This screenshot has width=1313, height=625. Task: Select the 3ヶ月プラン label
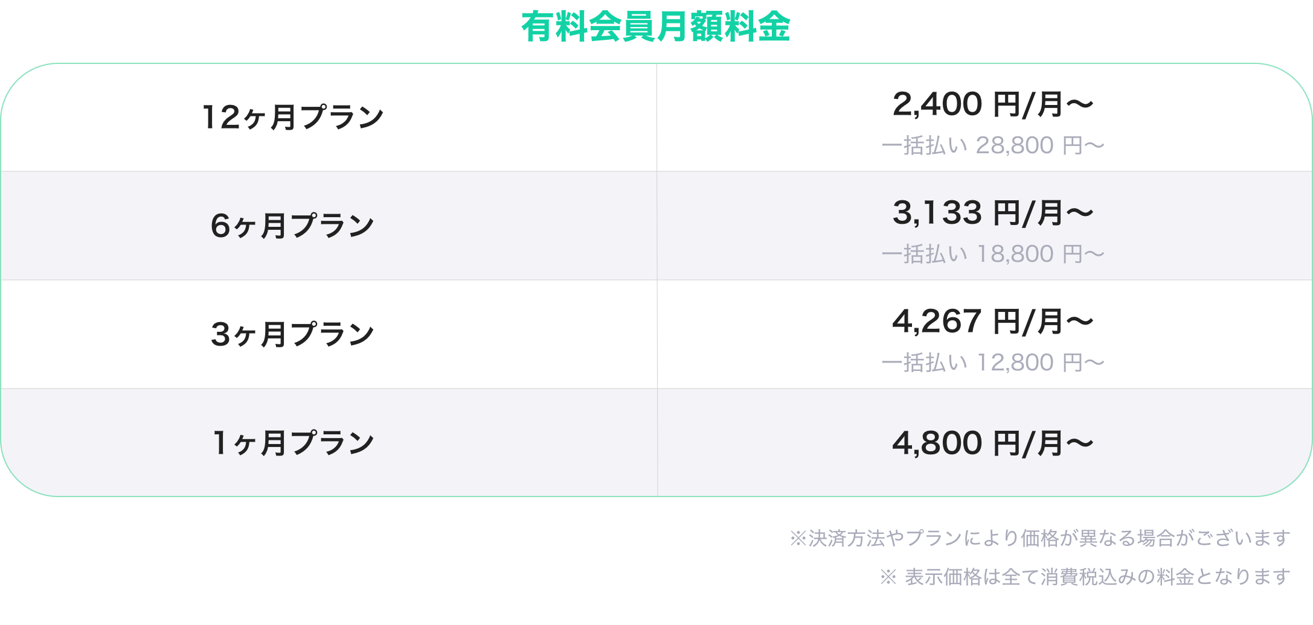(293, 334)
